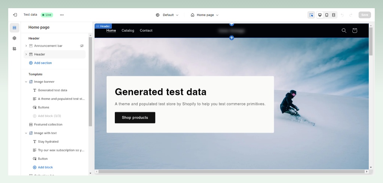The image size is (383, 183).
Task: Click the Image banner thumbnail icon
Action: [x=31, y=82]
